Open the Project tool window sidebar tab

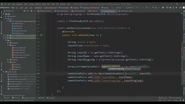click(1, 14)
